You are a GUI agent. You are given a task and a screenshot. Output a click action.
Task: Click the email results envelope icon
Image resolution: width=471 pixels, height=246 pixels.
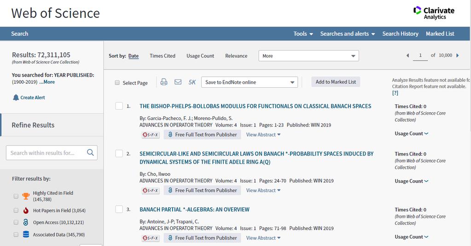pos(178,82)
